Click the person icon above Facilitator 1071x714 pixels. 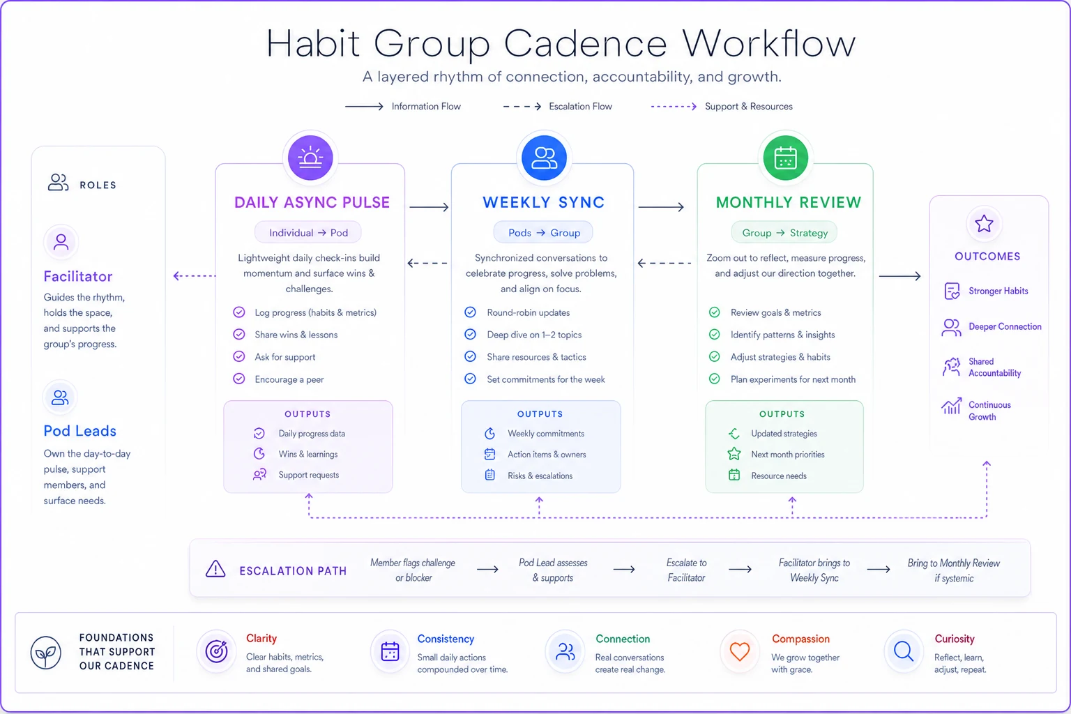click(x=61, y=242)
